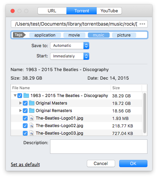
Task: Sort by the Size column header
Action: pyautogui.click(x=126, y=88)
